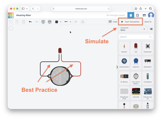This screenshot has height=119, width=162.
Task: Select the micro:bit component
Action: tap(136, 93)
